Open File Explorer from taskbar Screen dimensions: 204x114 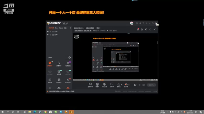[x=30, y=112]
